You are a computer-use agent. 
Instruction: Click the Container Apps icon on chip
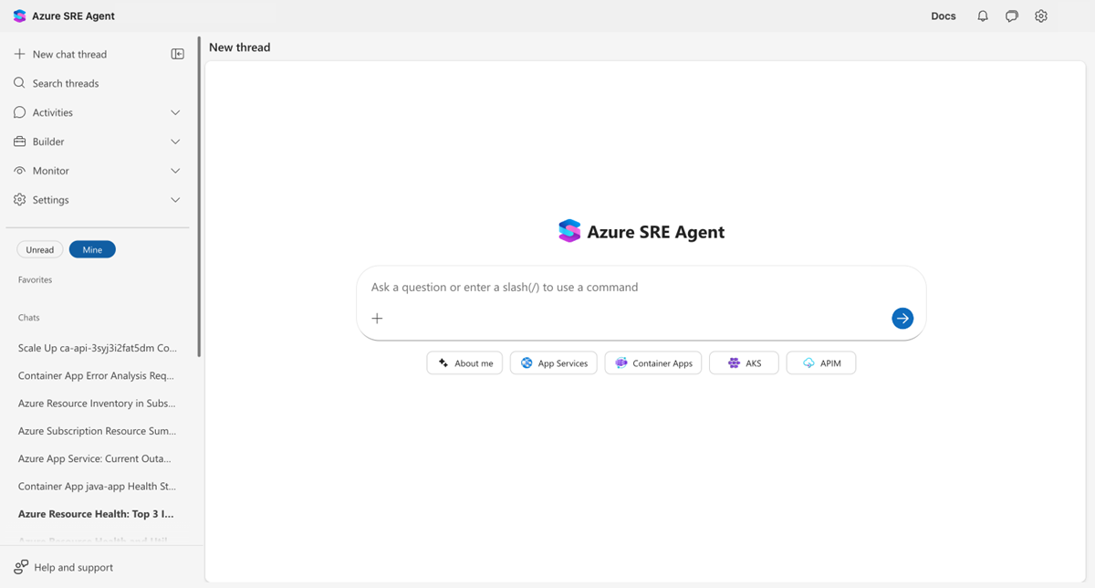[x=621, y=363]
